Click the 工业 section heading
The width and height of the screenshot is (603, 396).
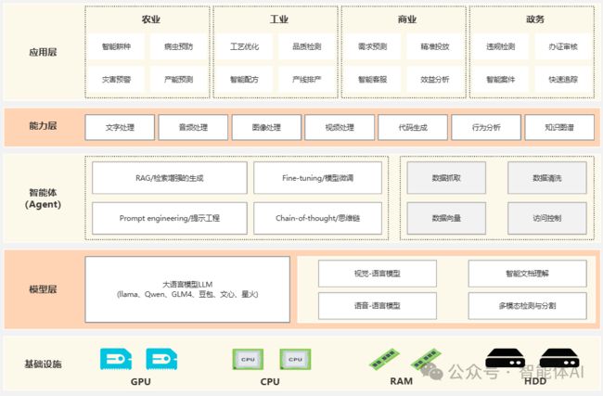(x=279, y=19)
